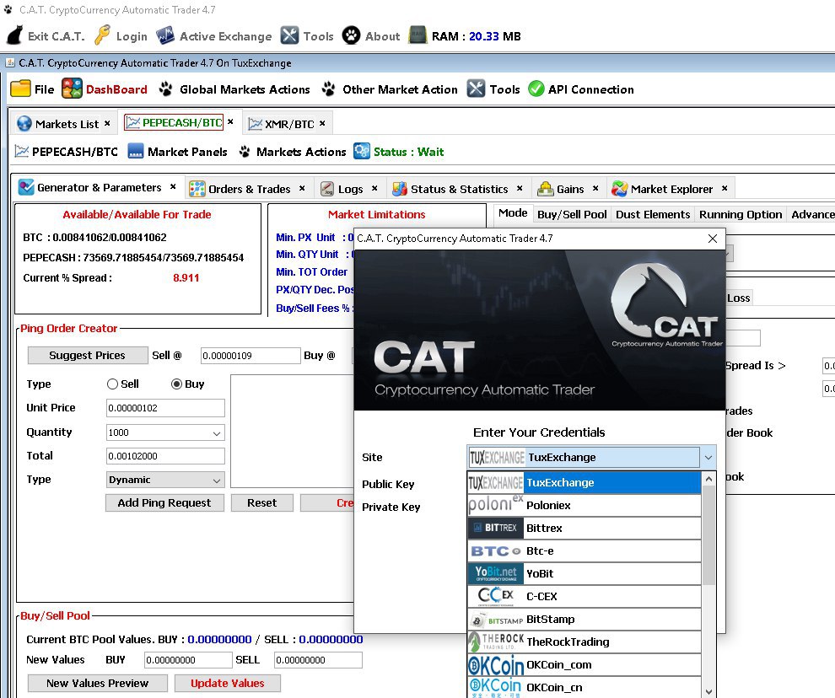Choose Bittrex from the Site list
This screenshot has width=835, height=698.
tap(584, 529)
